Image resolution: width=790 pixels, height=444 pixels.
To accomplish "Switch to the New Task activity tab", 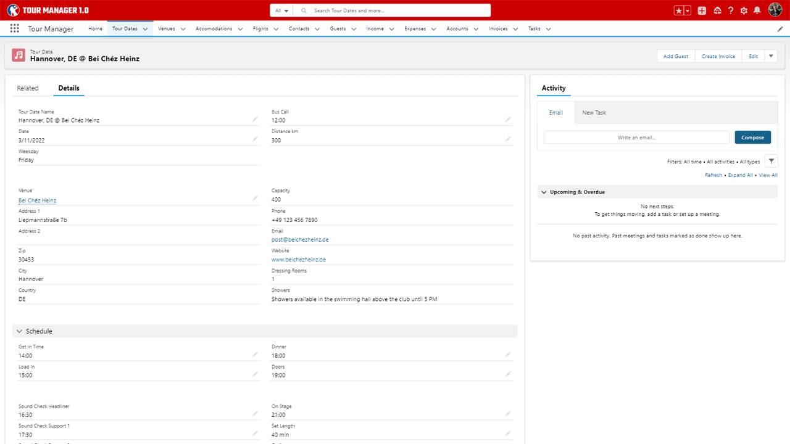I will point(594,113).
